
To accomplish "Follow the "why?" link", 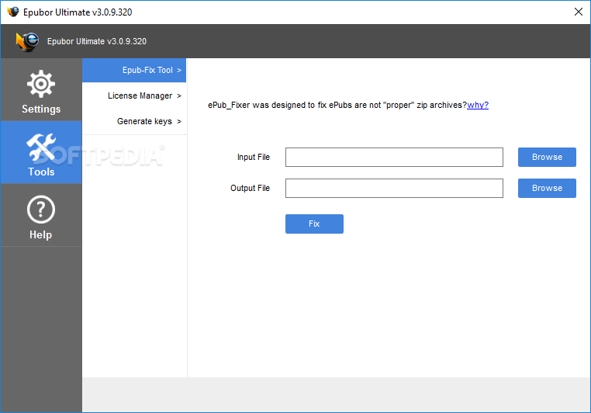I will tap(478, 105).
